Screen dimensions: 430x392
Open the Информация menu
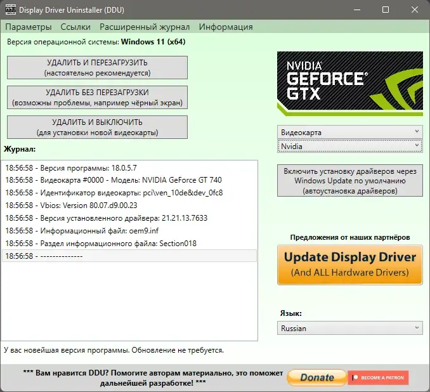[x=226, y=27]
